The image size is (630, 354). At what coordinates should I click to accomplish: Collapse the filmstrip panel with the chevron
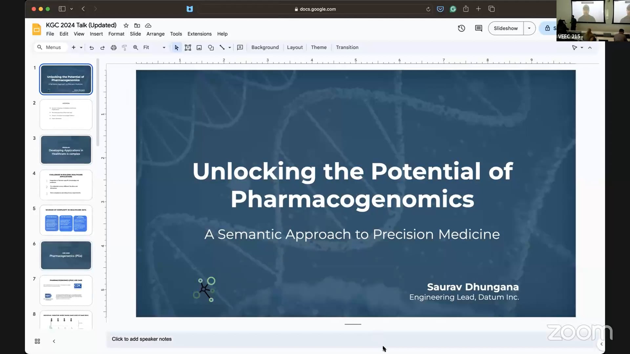pos(54,341)
